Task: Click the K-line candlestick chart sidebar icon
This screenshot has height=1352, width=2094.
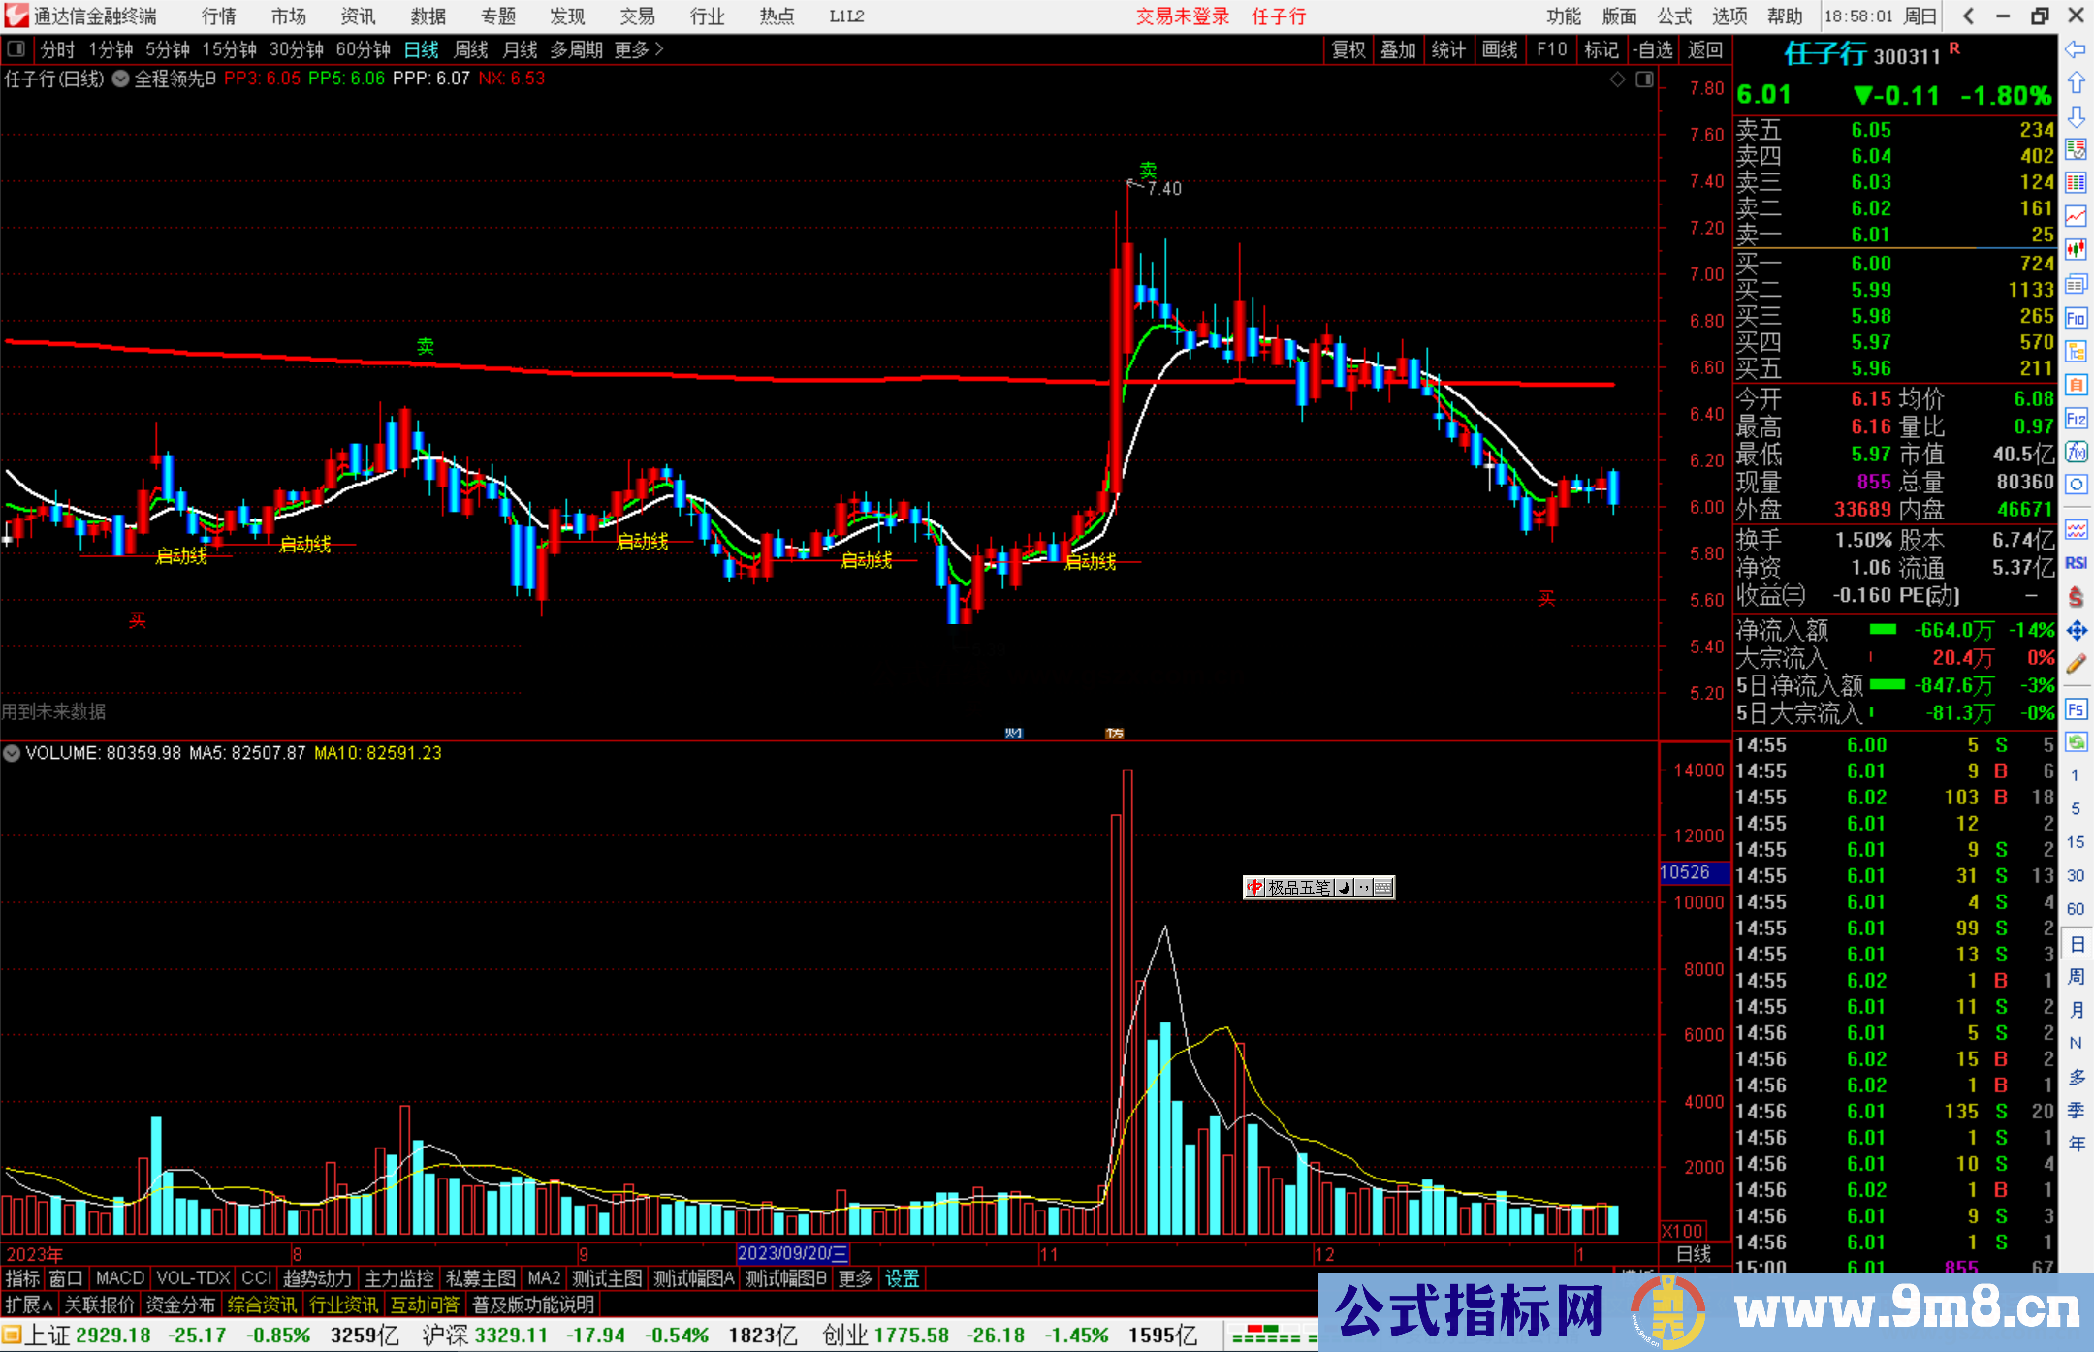Action: click(x=2076, y=250)
